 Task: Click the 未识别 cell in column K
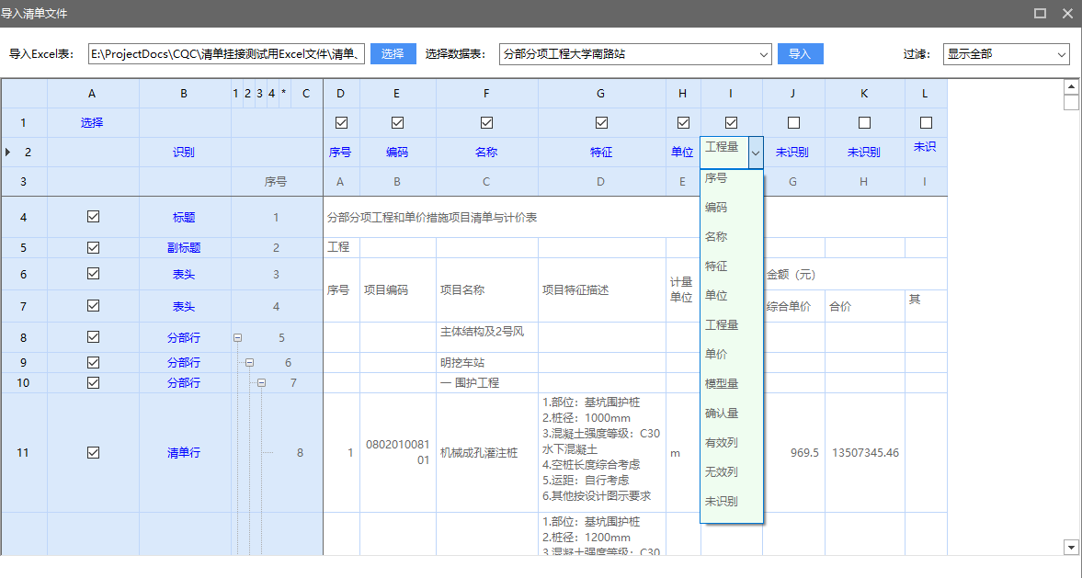pos(864,153)
